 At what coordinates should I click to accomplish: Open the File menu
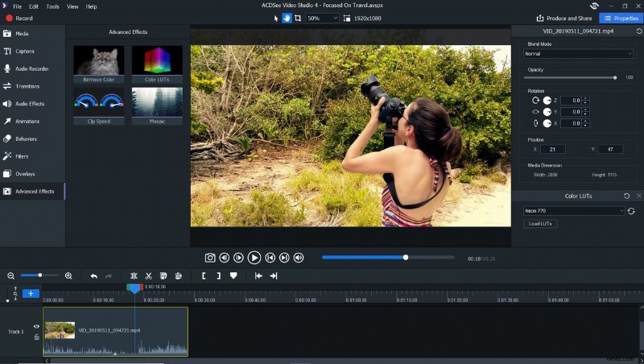coord(17,6)
